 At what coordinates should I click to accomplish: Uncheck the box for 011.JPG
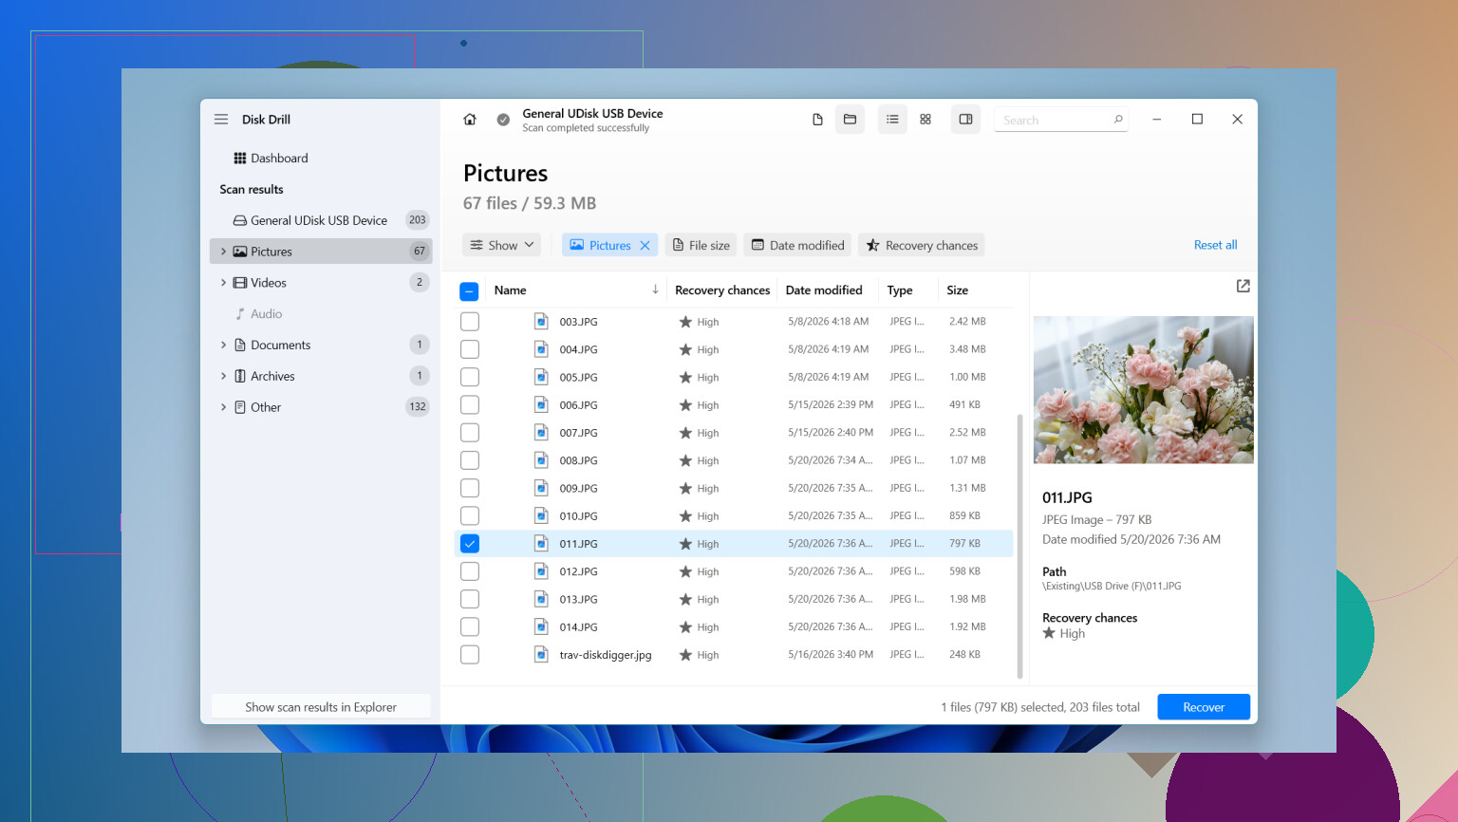(x=470, y=544)
